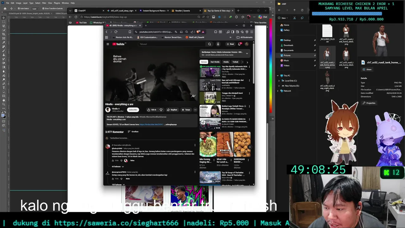The width and height of the screenshot is (405, 228).
Task: Select the 'Dari Hindia' filter chip
Action: pos(215,62)
